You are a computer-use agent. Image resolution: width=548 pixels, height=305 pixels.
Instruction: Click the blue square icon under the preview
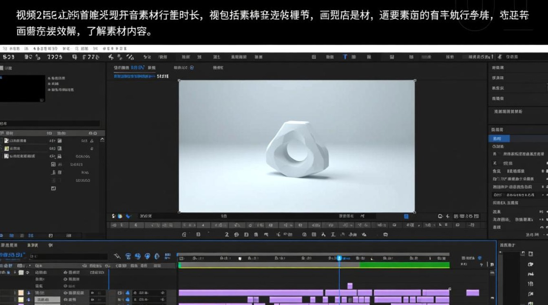click(x=406, y=216)
